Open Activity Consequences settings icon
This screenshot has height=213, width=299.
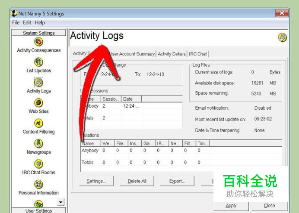click(38, 42)
